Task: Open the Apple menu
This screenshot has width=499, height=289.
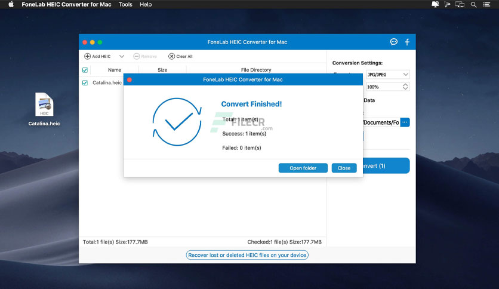Action: coord(11,4)
